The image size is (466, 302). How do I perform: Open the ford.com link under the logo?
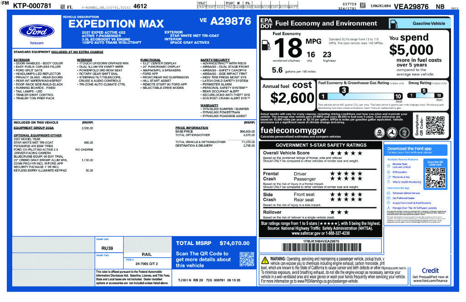(37, 43)
